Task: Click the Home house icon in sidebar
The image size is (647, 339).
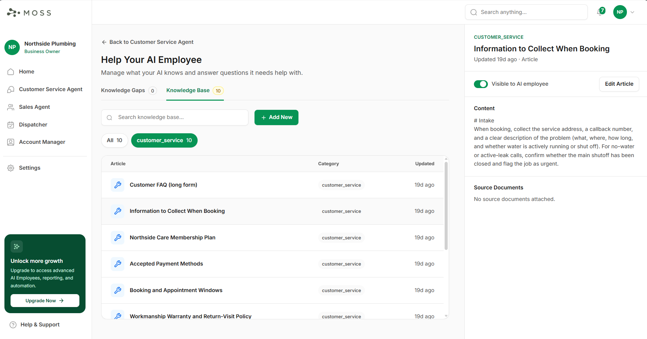Action: click(11, 72)
